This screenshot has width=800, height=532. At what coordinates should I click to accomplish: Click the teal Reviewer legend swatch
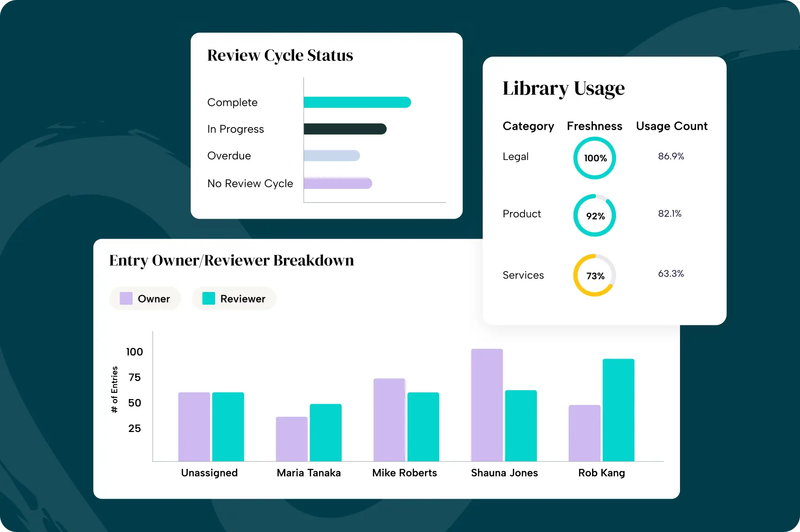click(208, 299)
